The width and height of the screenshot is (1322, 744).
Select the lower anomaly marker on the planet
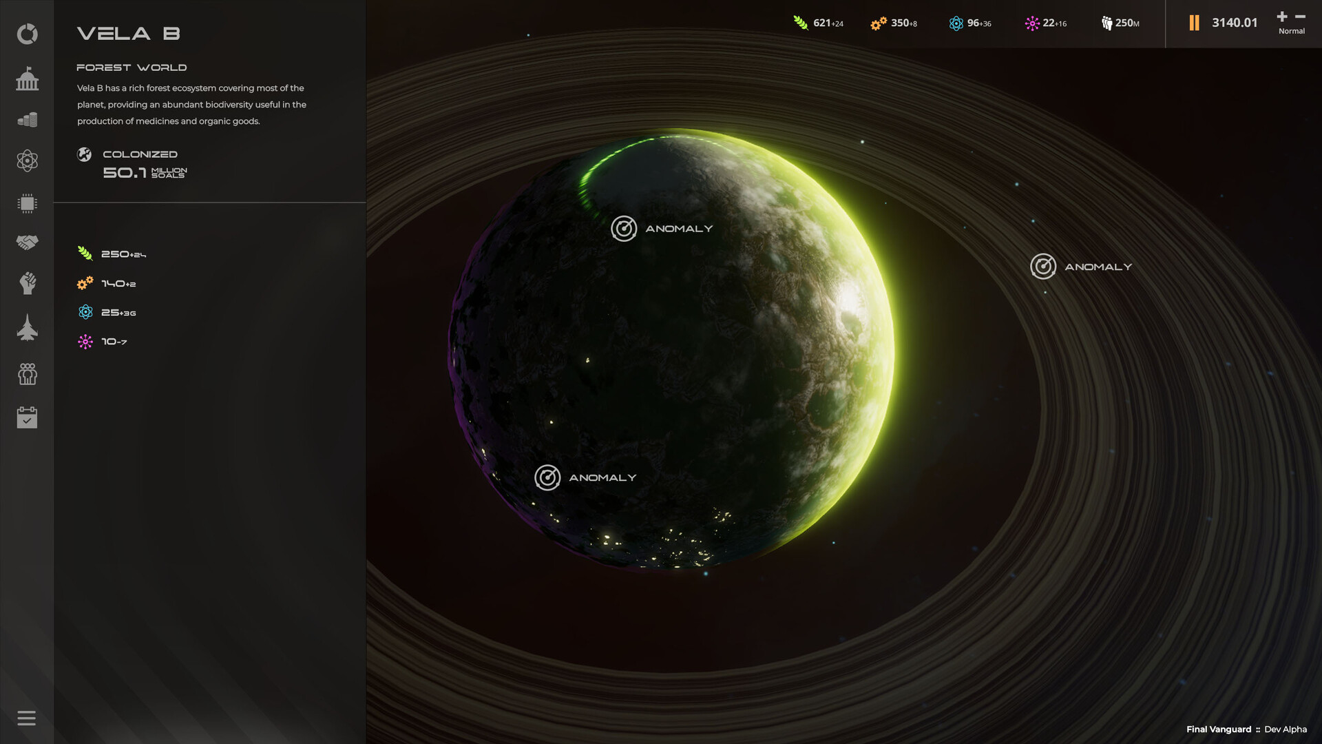coord(547,476)
